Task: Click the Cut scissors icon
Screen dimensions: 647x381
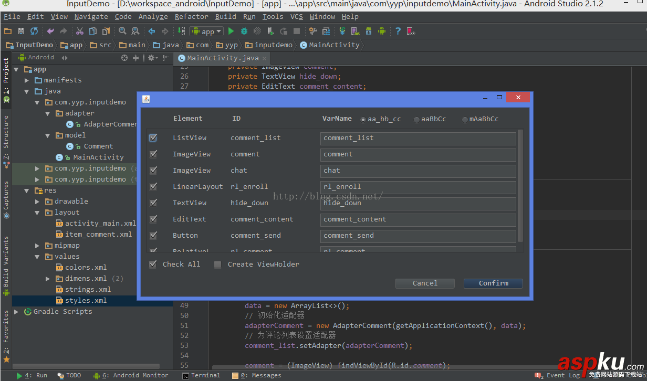Action: click(x=80, y=31)
